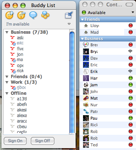Image resolution: width=136 pixels, height=150 pixels.
Task: Click the toolbar toggle pill in Contacts title bar
Action: 129,4
